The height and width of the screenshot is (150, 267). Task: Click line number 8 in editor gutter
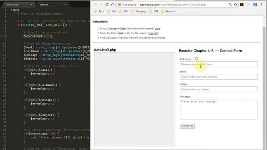click(5, 36)
